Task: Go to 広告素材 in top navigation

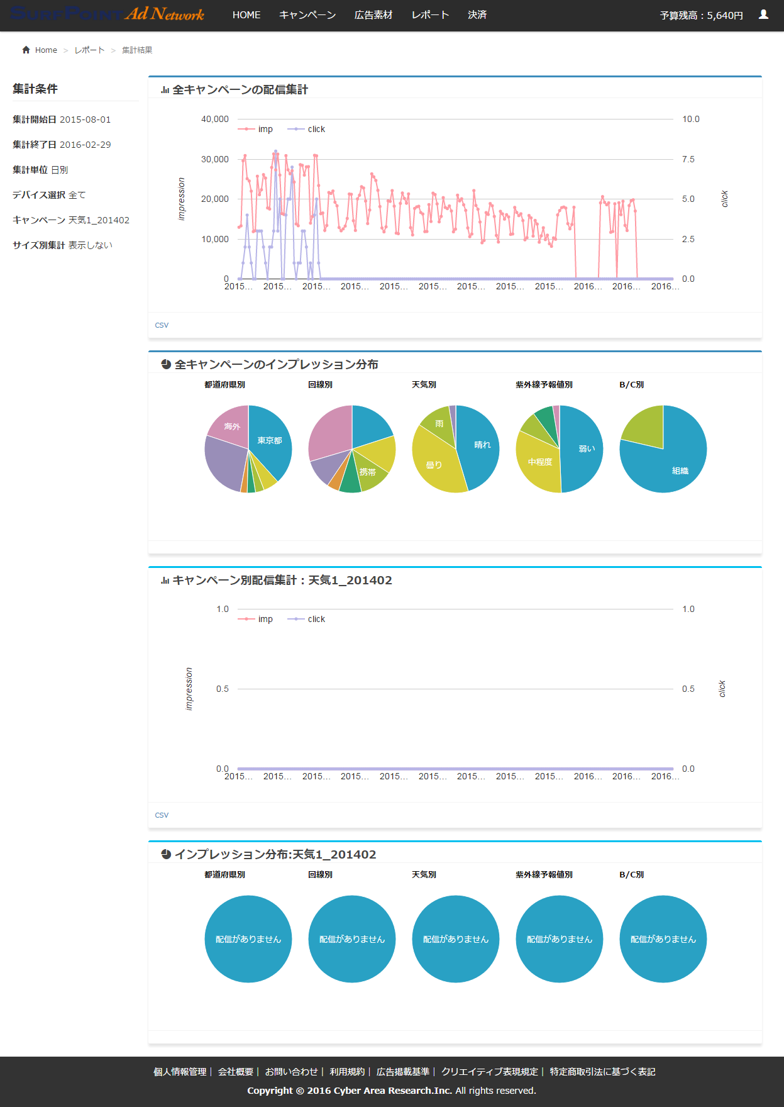Action: coord(373,15)
